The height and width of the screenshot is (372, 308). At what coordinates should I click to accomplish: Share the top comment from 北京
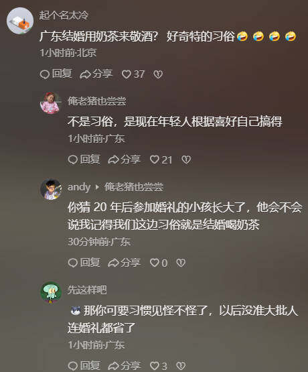point(96,74)
